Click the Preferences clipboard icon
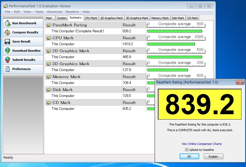Screen dimensions: 246x167 point(7,69)
